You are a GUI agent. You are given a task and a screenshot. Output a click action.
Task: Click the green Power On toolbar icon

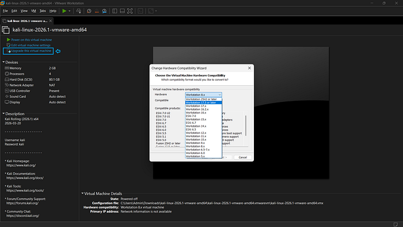click(64, 11)
